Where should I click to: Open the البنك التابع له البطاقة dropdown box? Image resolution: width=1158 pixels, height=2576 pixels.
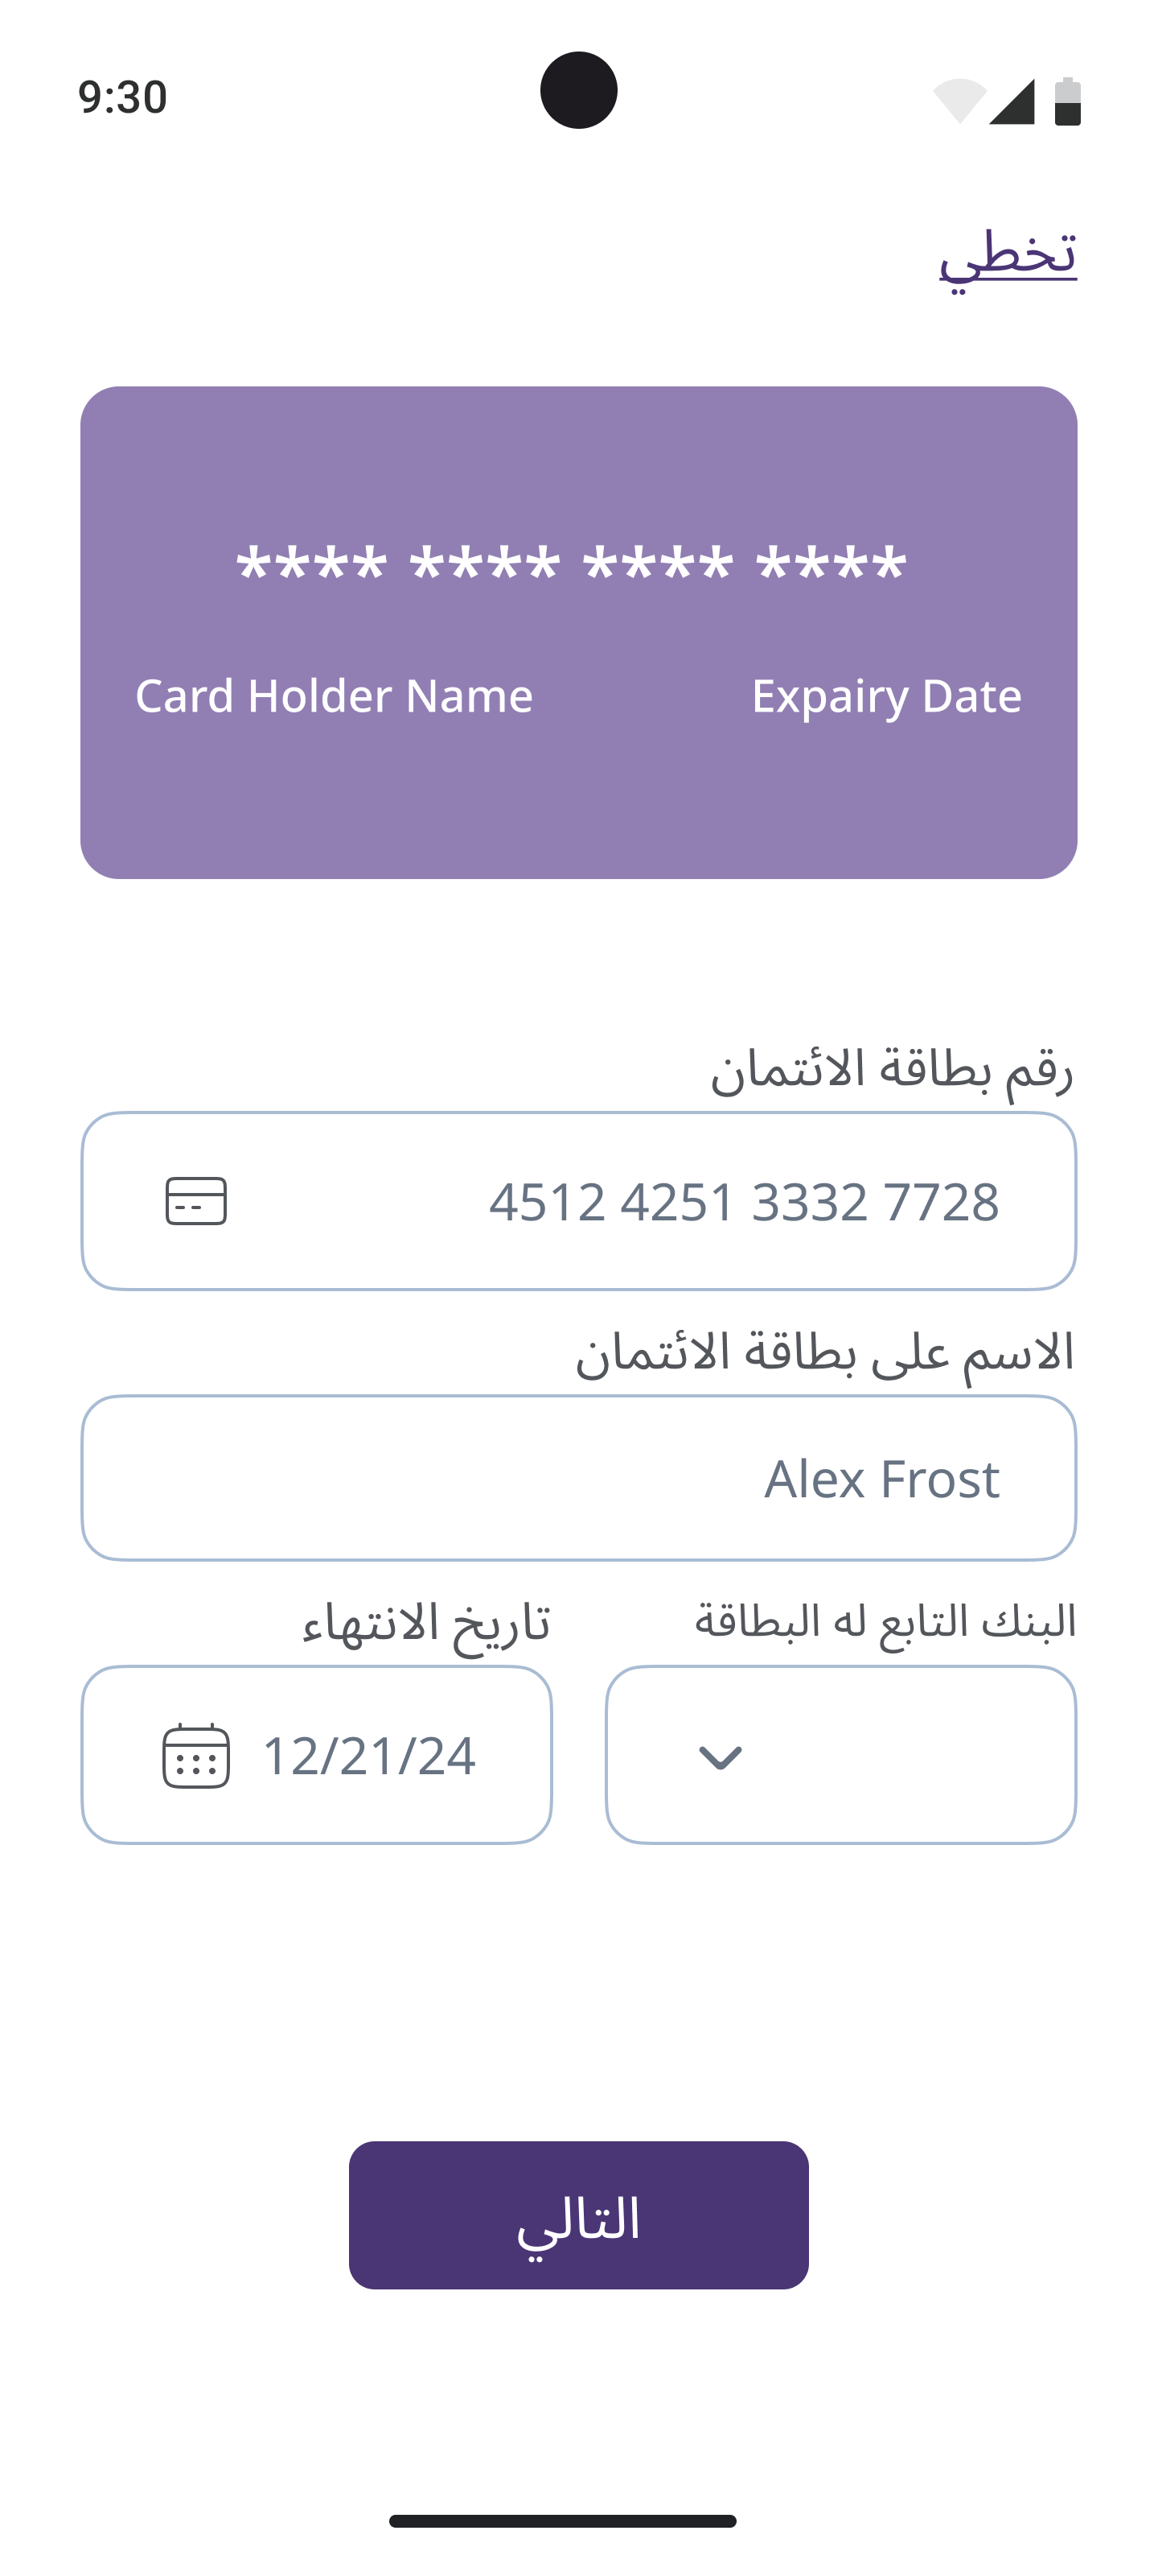(x=840, y=1755)
